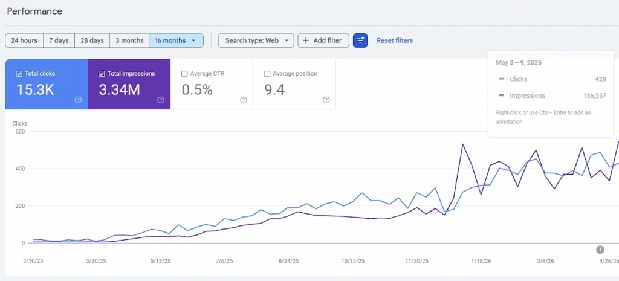Click the Impressions 136,357 tooltip row
This screenshot has height=281, width=619.
tap(553, 96)
